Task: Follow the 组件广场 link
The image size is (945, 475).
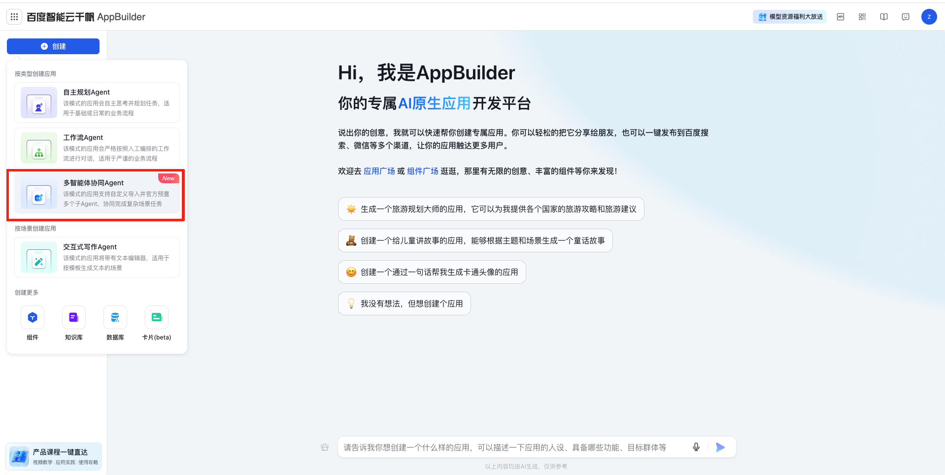Action: [423, 171]
